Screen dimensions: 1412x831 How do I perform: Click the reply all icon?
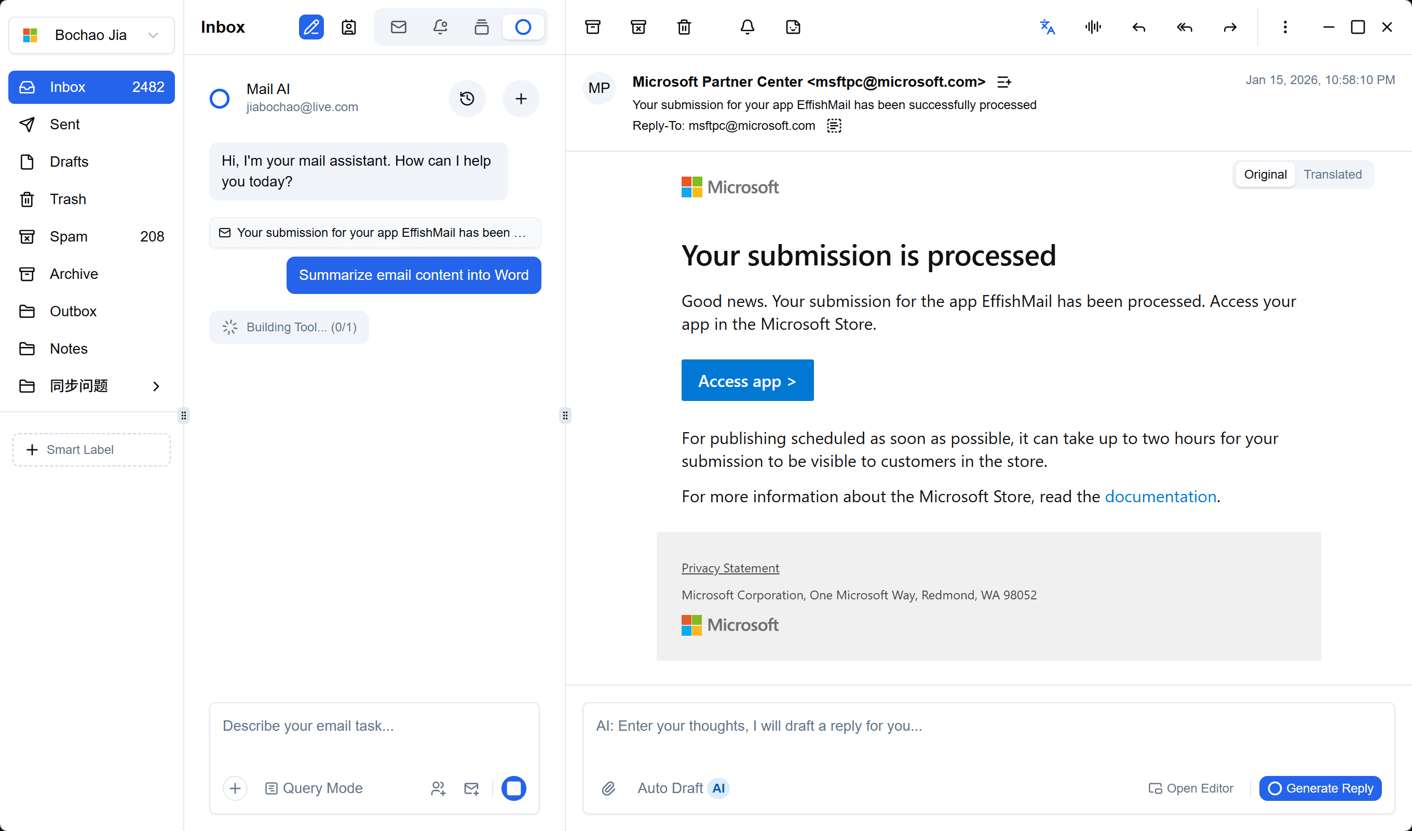(1184, 27)
